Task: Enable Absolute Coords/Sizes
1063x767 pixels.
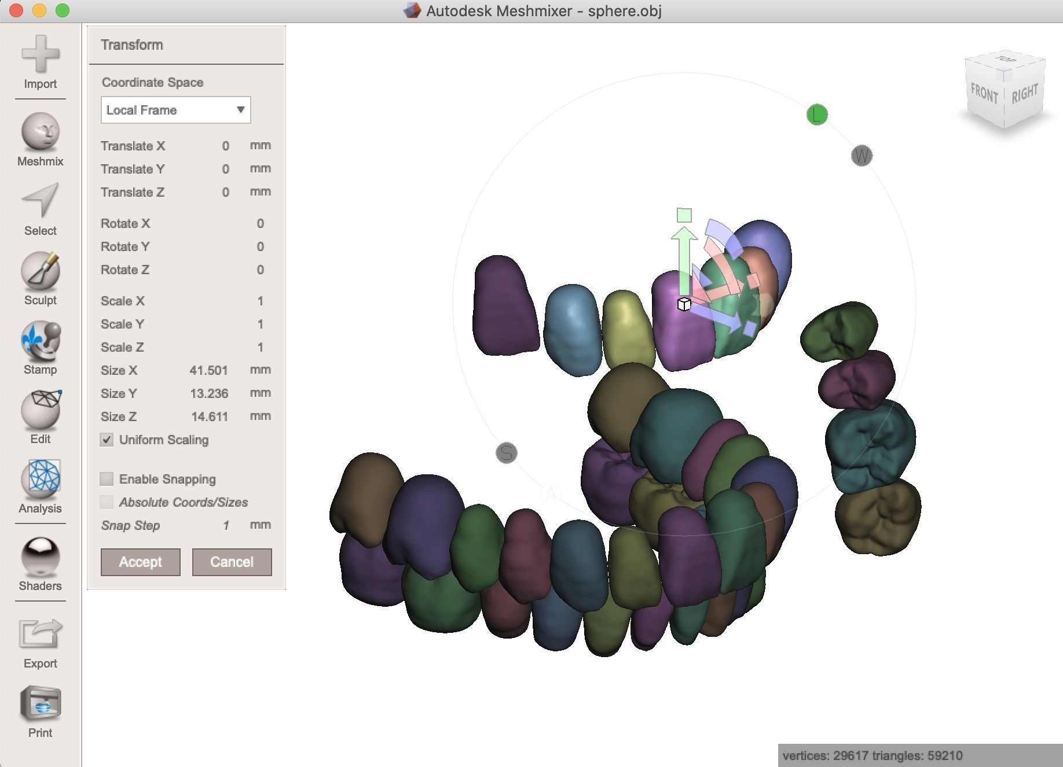Action: 107,502
